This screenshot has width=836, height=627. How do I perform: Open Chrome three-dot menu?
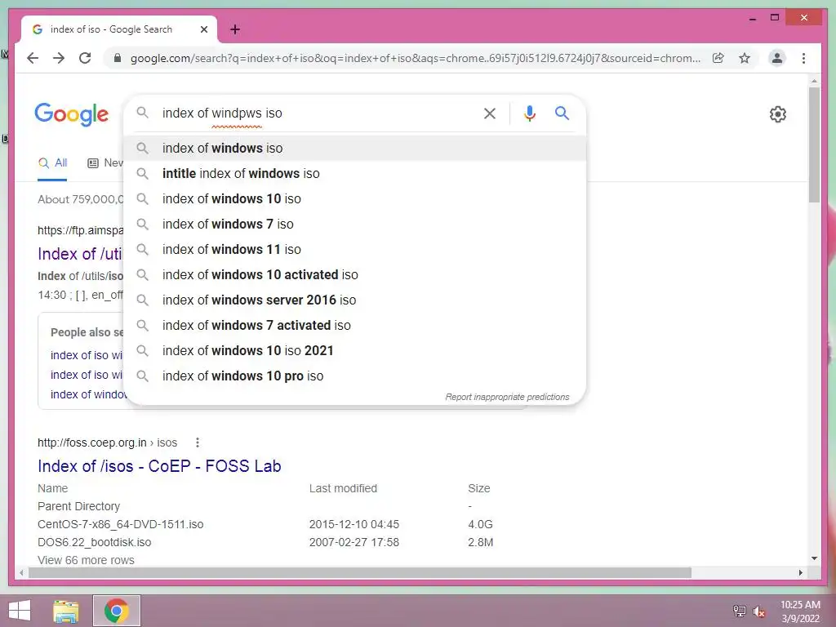point(803,58)
